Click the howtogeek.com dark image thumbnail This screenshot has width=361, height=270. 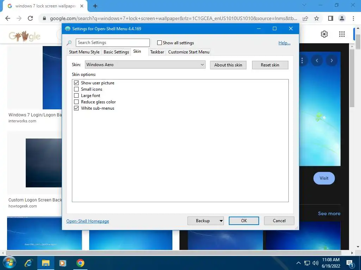coord(44,163)
